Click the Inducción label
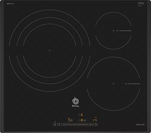 pos(140,125)
